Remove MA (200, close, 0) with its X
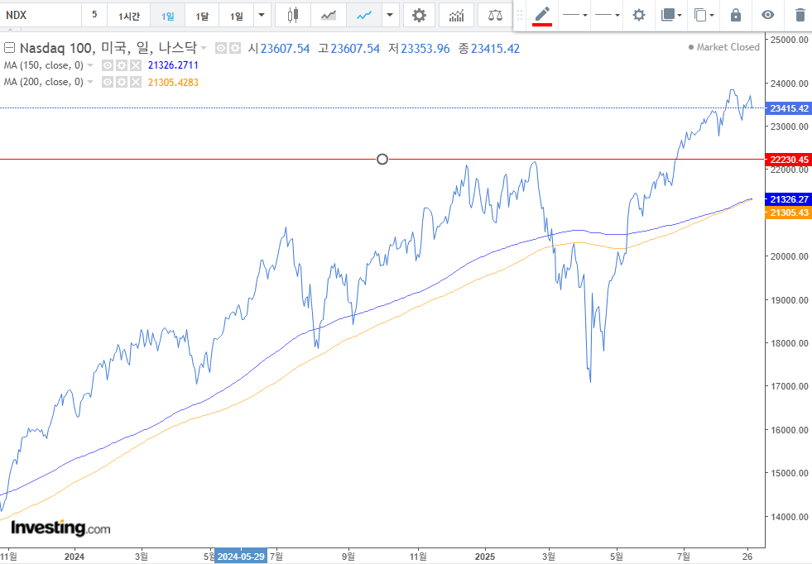Viewport: 812px width, 564px height. [135, 82]
